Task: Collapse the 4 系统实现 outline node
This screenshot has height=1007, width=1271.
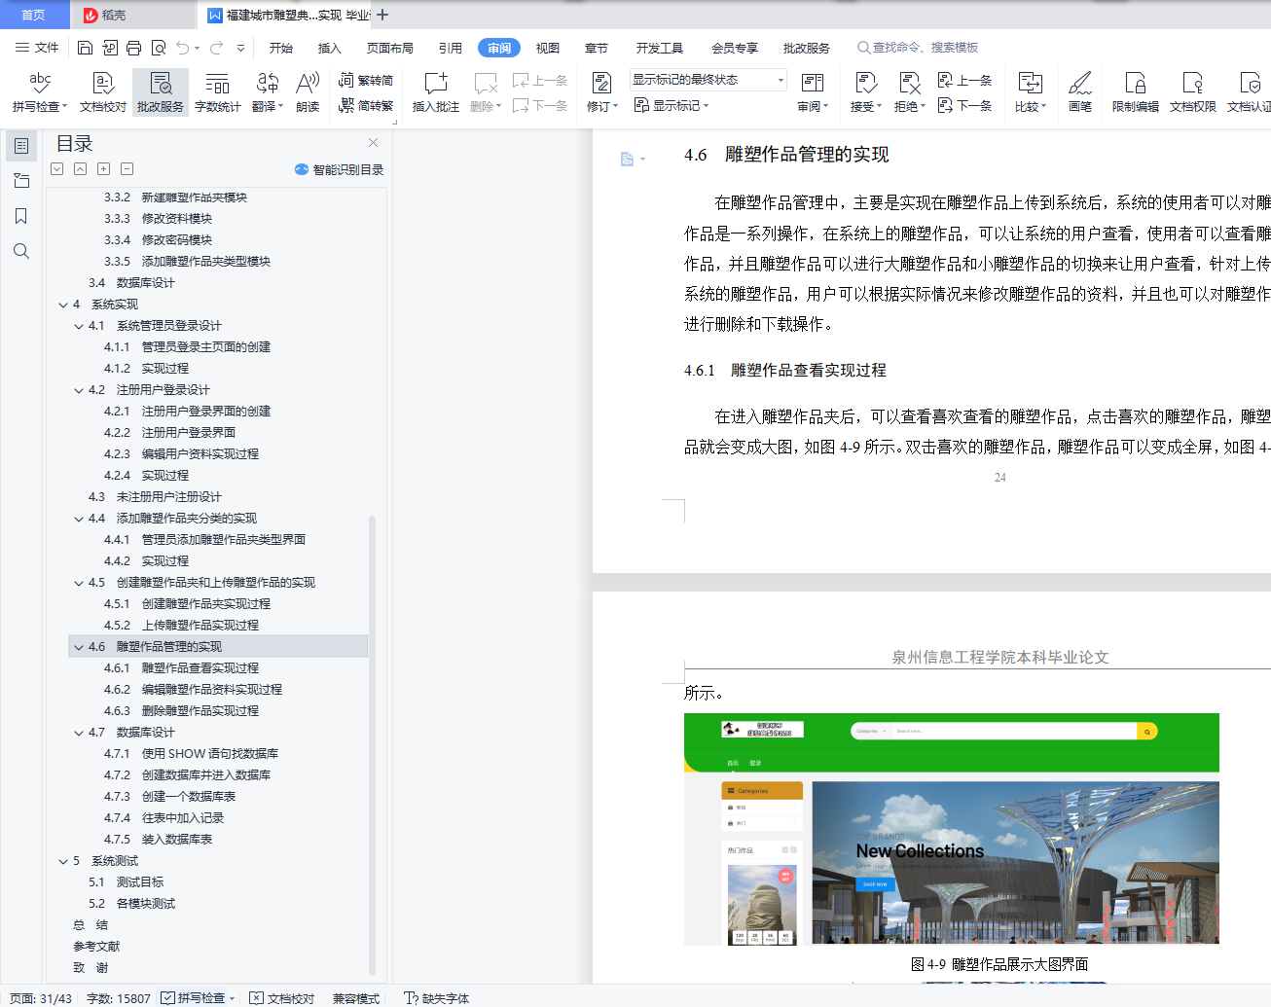Action: [x=63, y=305]
